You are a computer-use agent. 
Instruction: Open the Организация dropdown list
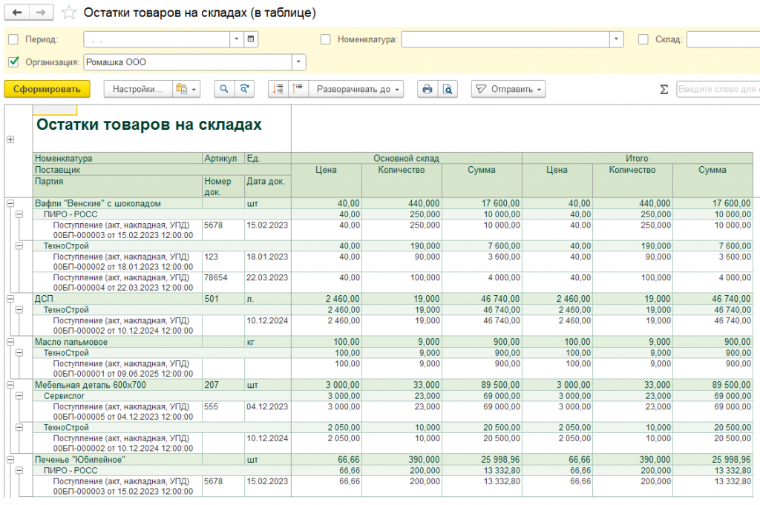(298, 62)
